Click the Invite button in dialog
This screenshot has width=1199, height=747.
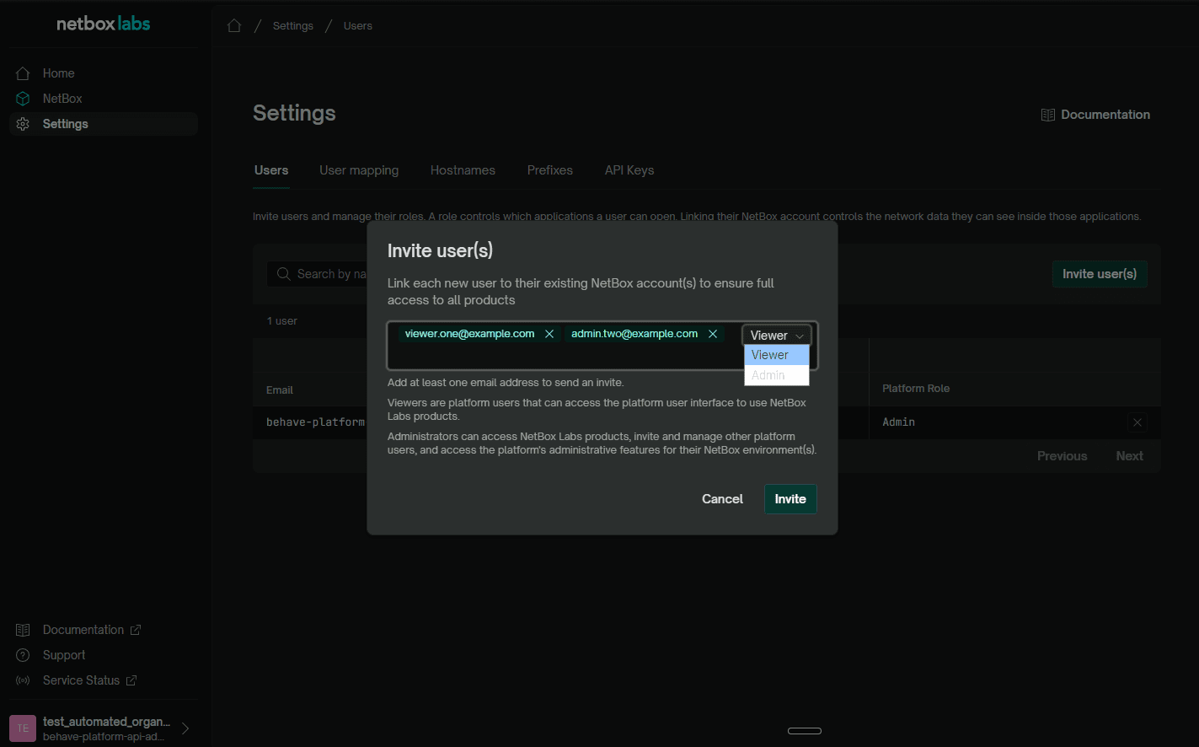coord(790,499)
